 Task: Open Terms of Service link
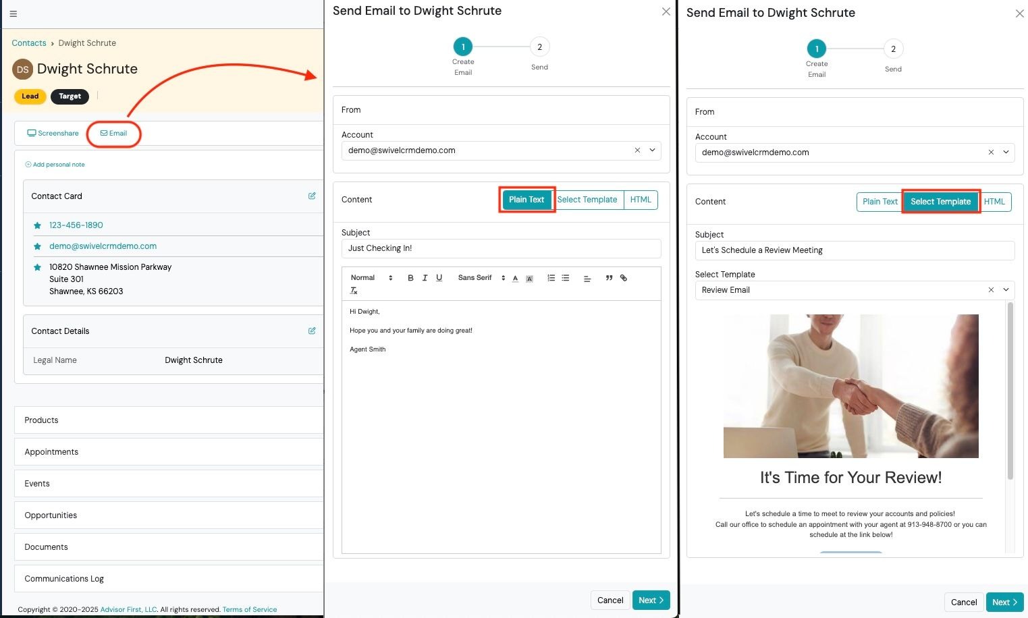tap(250, 609)
